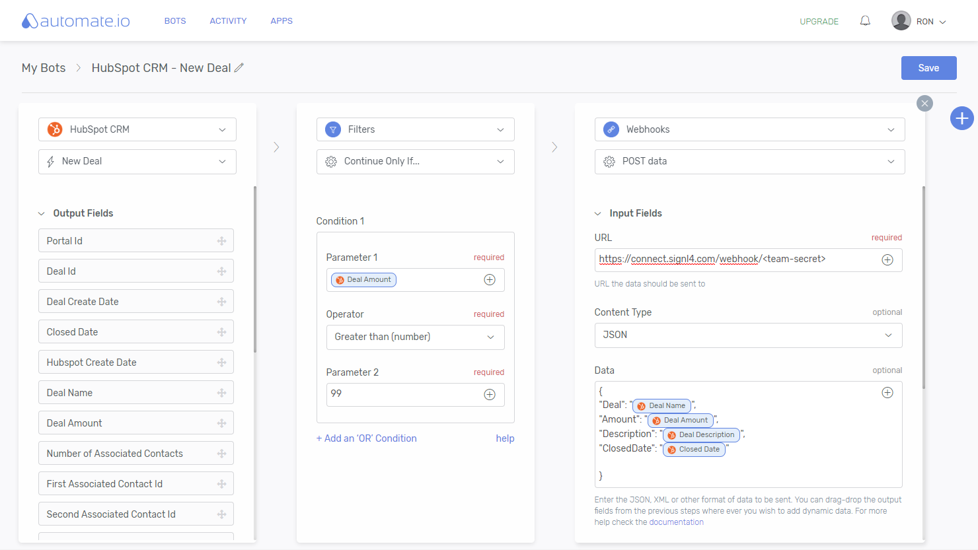Click the Webhooks link icon
This screenshot has width=978, height=550.
[611, 129]
